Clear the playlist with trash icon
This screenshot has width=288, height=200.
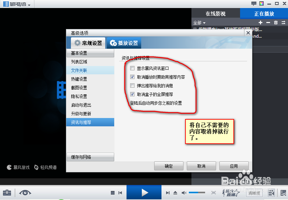276,23
